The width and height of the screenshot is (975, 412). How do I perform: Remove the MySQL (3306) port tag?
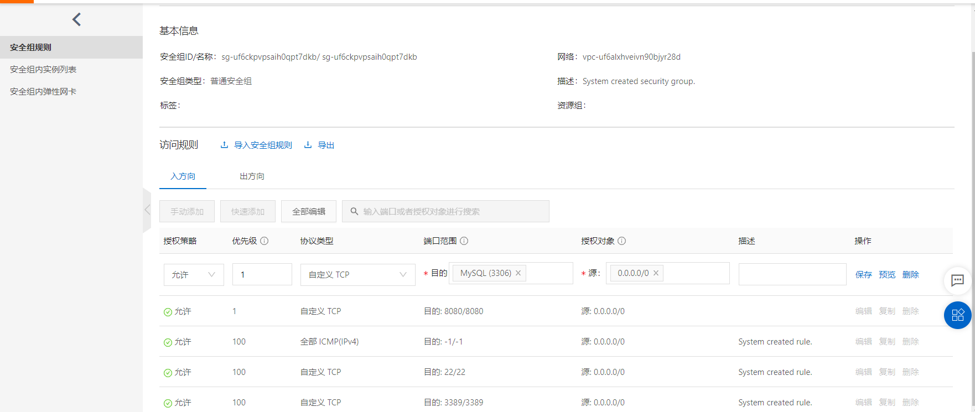518,273
